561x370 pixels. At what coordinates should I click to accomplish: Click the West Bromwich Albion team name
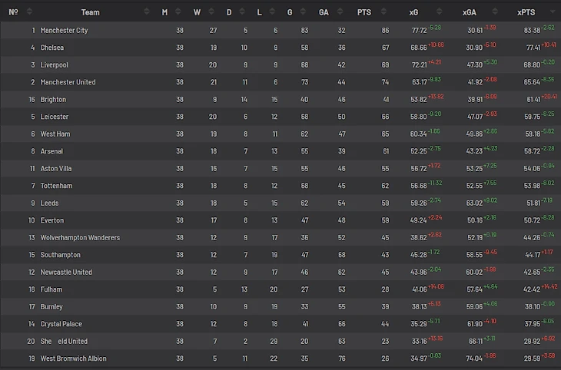73,358
